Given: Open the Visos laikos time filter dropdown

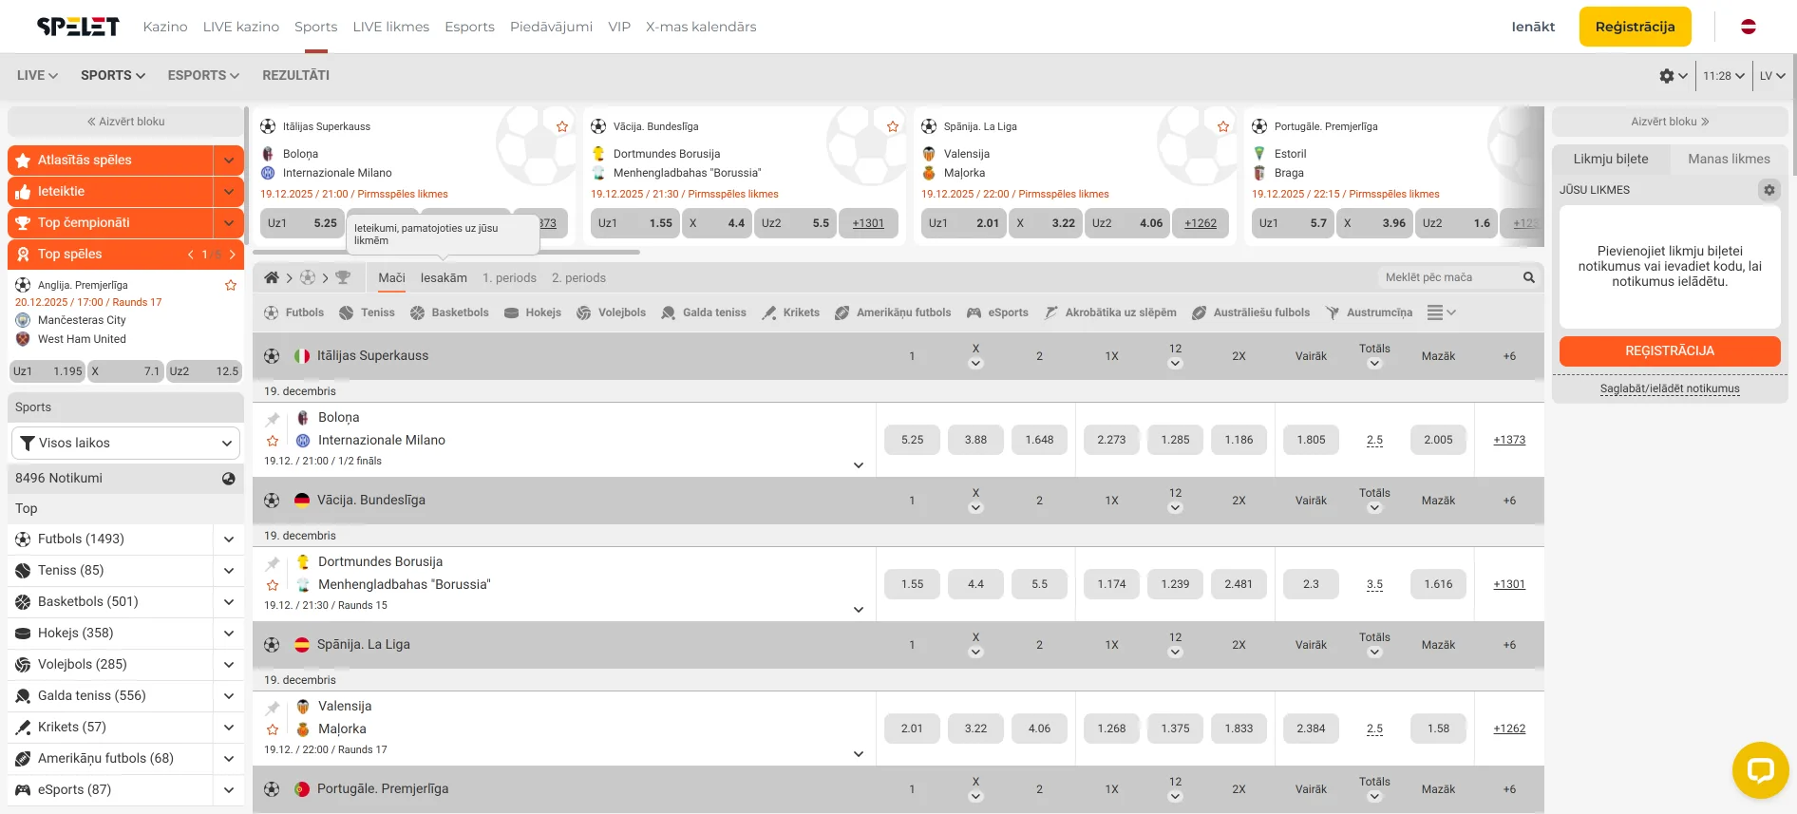Looking at the screenshot, I should point(125,443).
